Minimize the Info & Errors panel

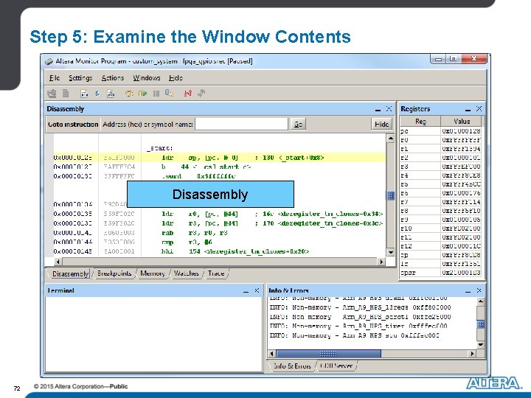(x=468, y=291)
